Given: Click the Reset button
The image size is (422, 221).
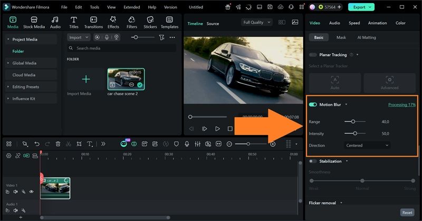Looking at the screenshot, I should click(x=407, y=213).
